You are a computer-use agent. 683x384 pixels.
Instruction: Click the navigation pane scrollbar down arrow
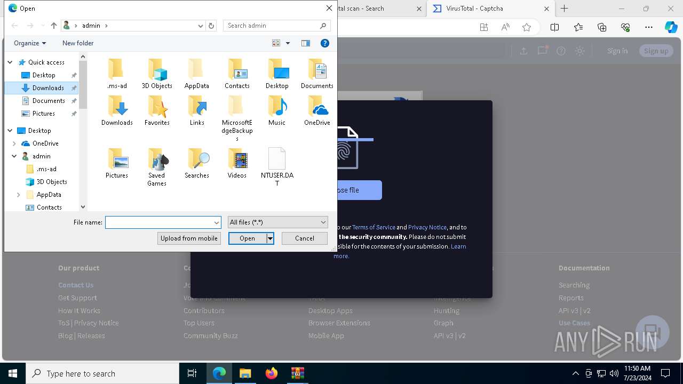coord(83,207)
